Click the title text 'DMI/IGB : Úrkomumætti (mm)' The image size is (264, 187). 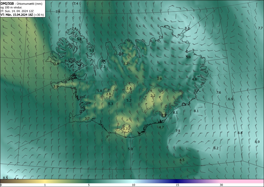pyautogui.click(x=21, y=4)
